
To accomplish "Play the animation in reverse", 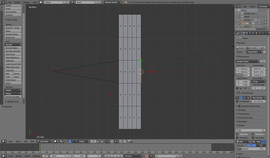I will tap(112, 156).
